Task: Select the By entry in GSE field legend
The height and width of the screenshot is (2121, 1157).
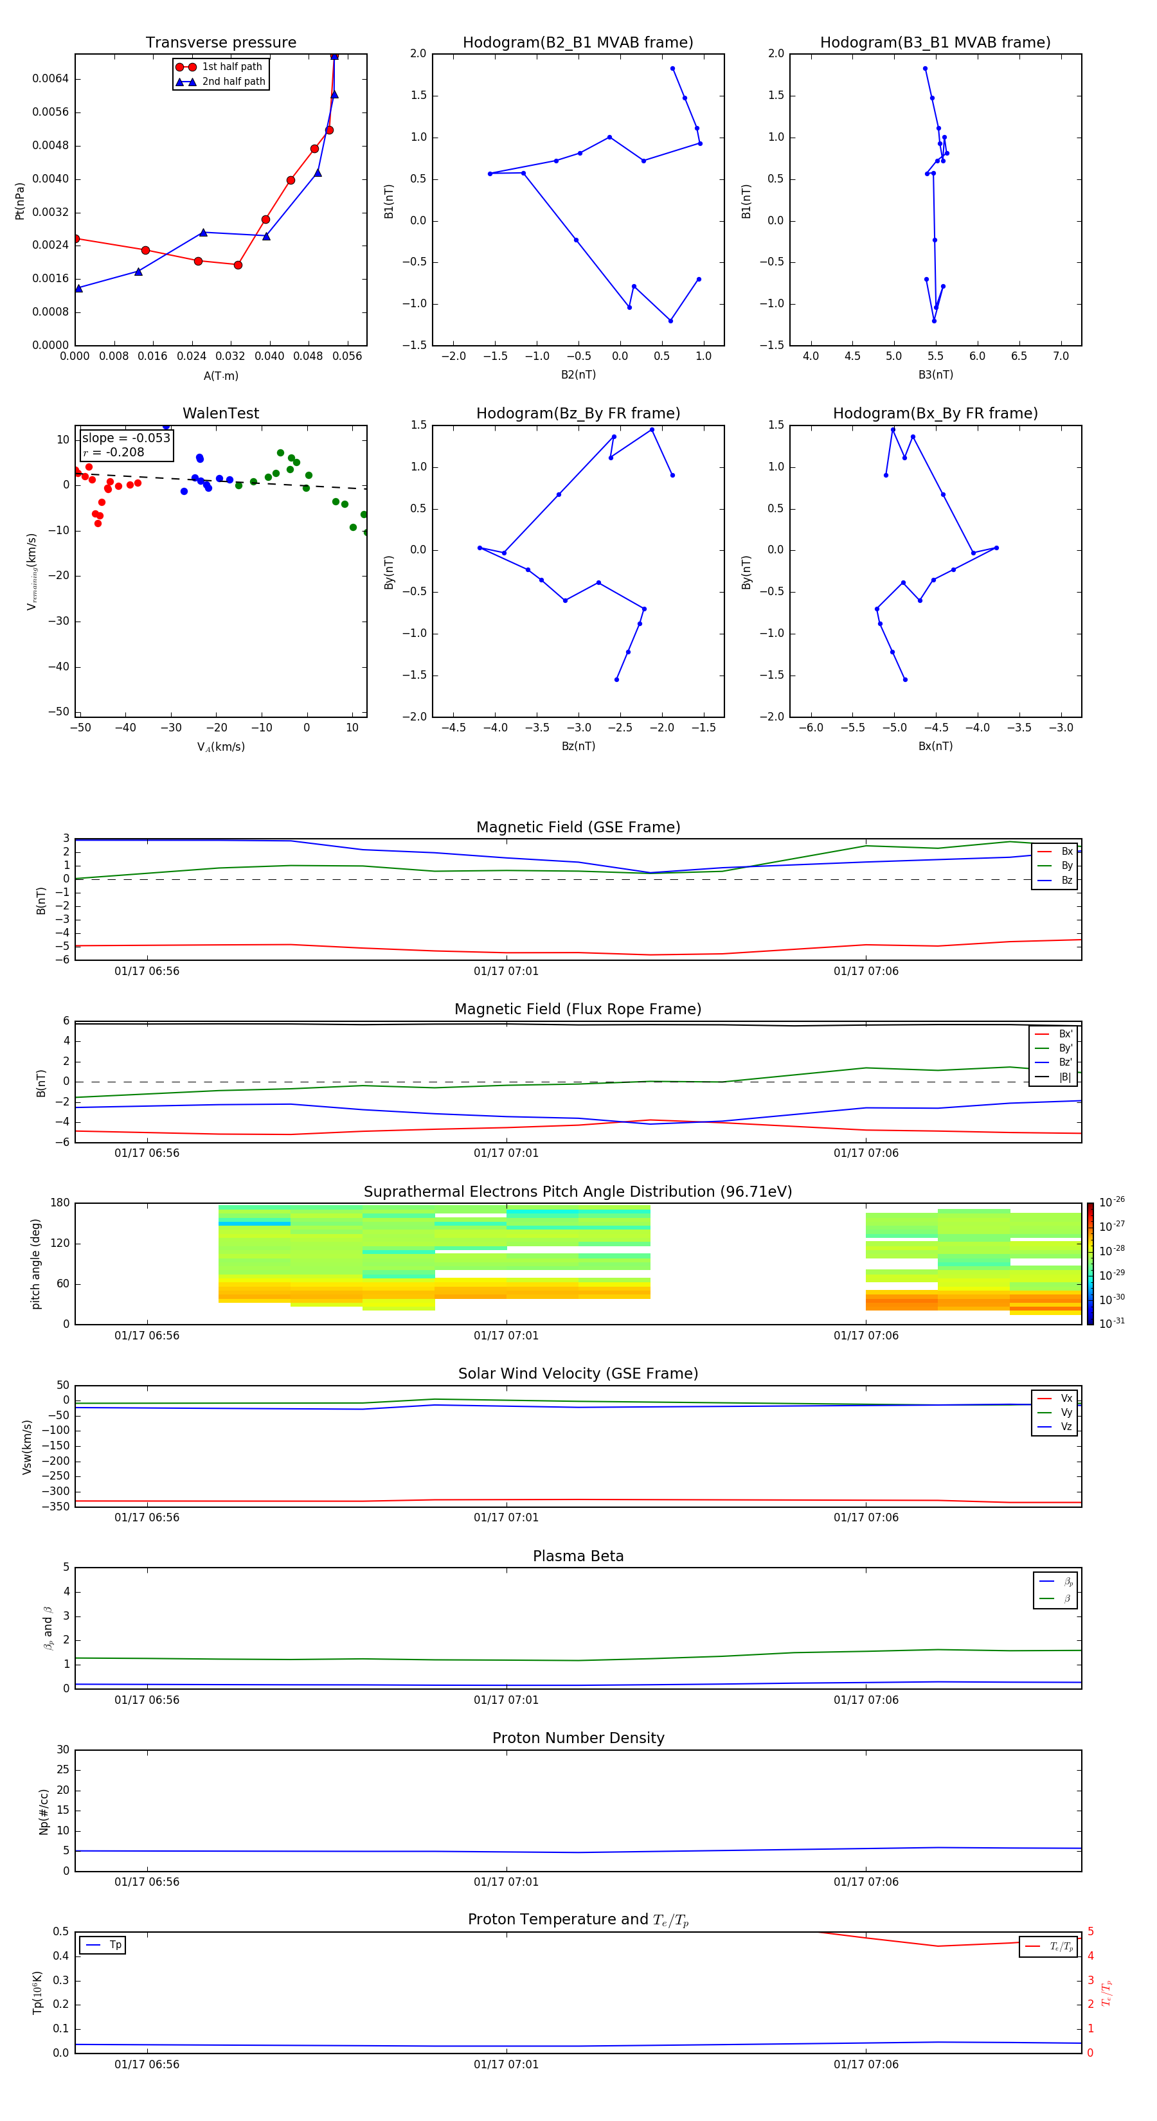Action: point(1055,866)
